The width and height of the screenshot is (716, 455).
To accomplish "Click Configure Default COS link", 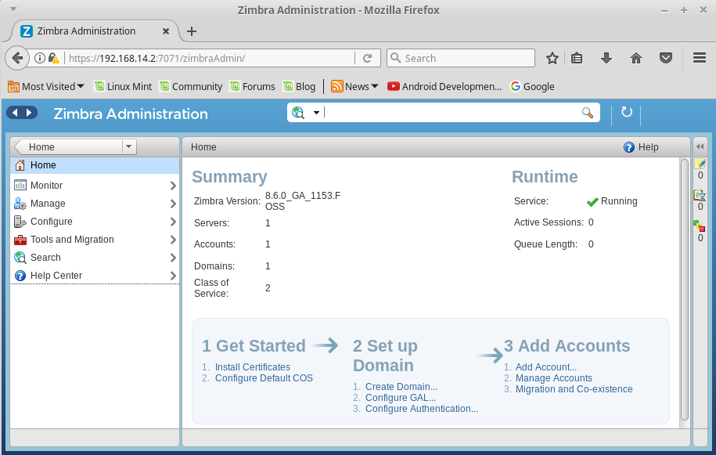I will [264, 378].
